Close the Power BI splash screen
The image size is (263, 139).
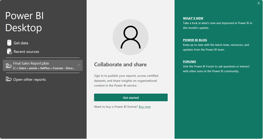click(x=259, y=3)
